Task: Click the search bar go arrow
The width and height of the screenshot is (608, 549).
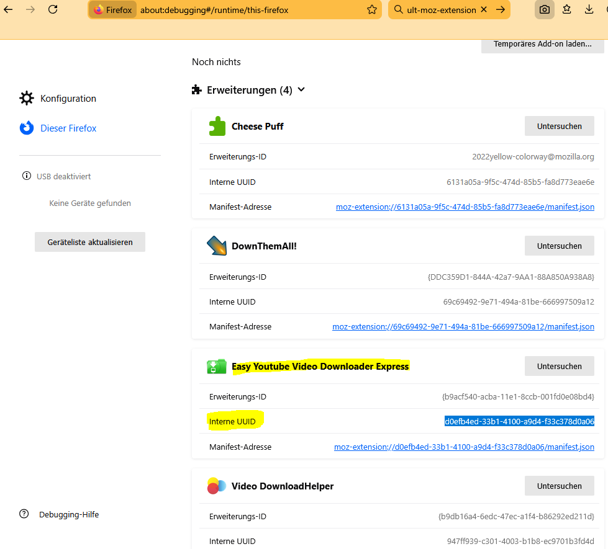Action: [500, 10]
